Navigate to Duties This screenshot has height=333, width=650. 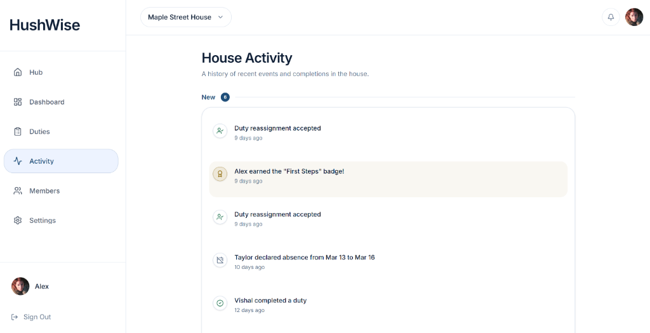point(39,132)
